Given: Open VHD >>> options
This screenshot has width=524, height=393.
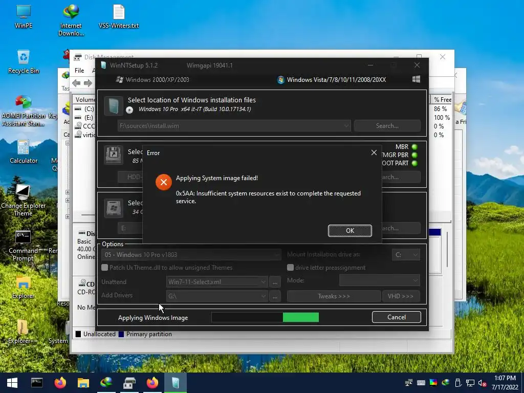Looking at the screenshot, I should point(401,296).
